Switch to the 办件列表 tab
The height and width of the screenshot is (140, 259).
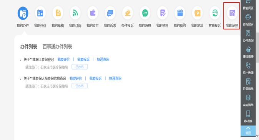[28, 47]
